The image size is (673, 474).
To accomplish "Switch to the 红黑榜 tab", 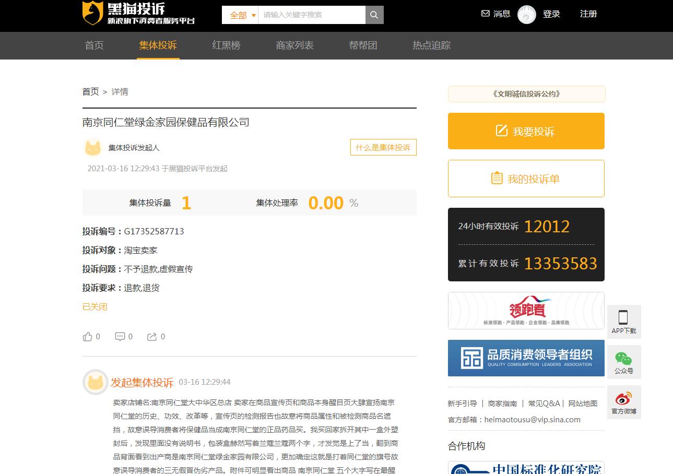I will point(226,45).
